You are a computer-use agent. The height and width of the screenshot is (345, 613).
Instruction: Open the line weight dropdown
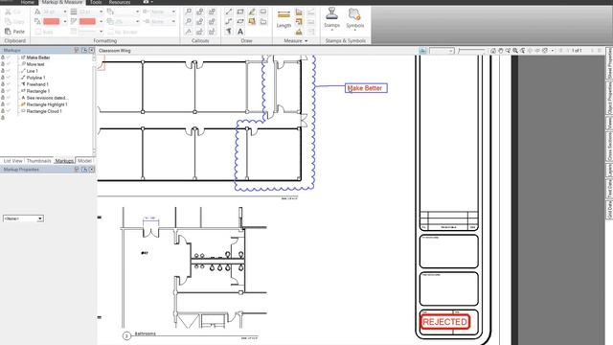(101, 11)
